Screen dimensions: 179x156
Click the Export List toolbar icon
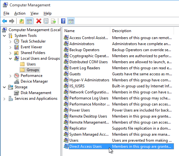pos(54,21)
